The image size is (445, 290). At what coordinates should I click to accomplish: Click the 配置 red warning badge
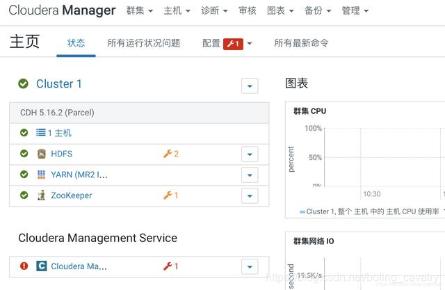(x=233, y=44)
